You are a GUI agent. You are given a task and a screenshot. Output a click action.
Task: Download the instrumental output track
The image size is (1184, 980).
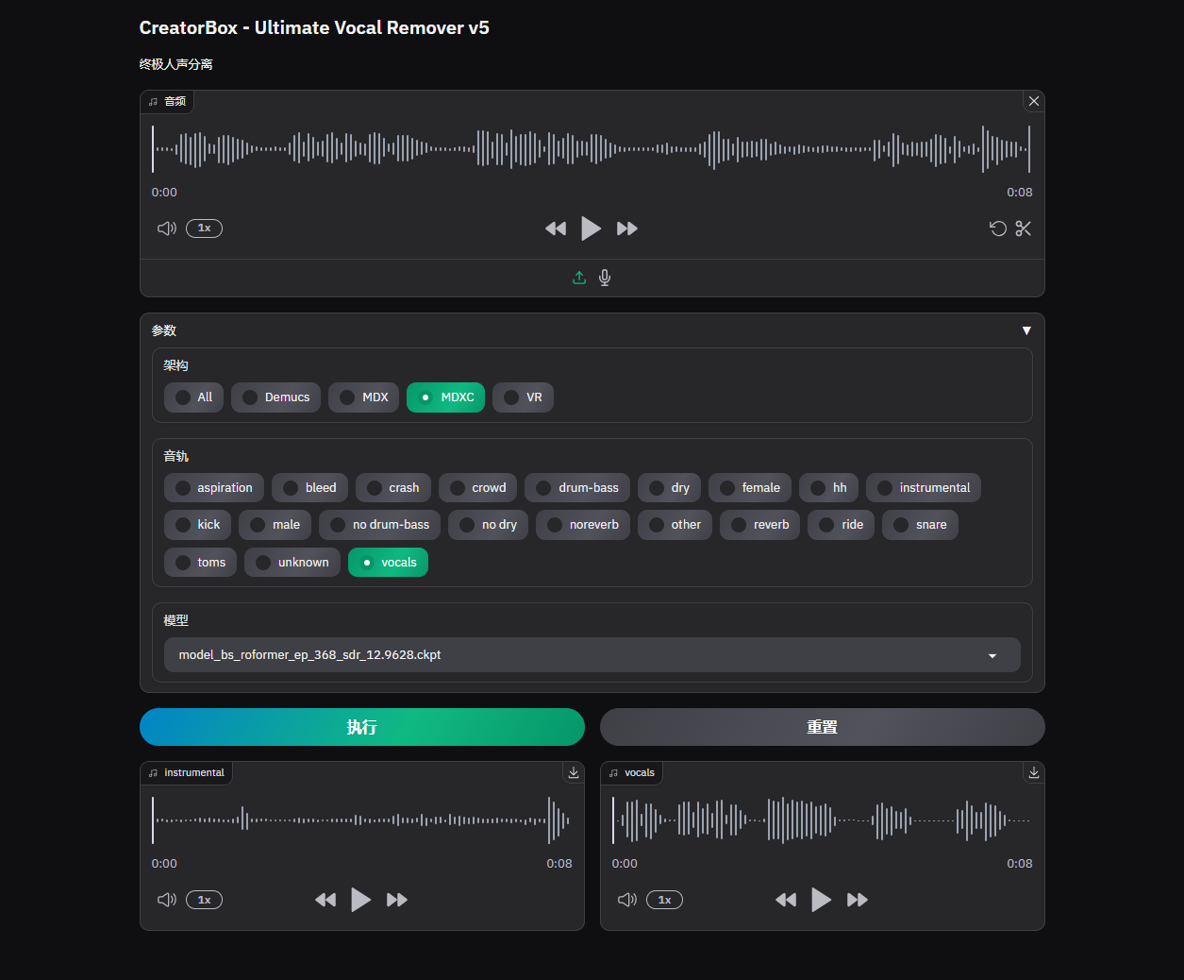click(x=574, y=772)
